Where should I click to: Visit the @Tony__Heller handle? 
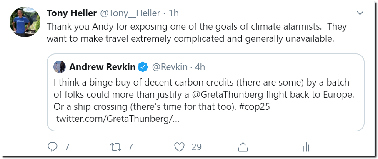[x=130, y=13]
